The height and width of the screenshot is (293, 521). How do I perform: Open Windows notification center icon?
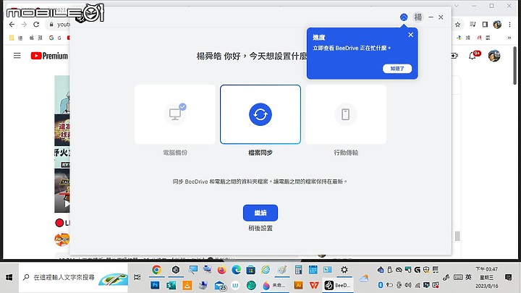point(509,277)
